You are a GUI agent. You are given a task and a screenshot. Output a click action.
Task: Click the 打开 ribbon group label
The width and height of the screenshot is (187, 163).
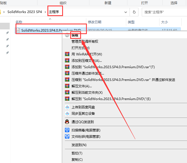145,3
